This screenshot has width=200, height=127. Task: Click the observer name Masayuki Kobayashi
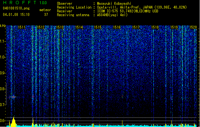coord(114,3)
